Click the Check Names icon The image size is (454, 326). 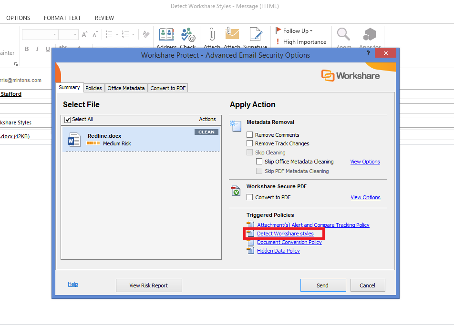point(188,35)
